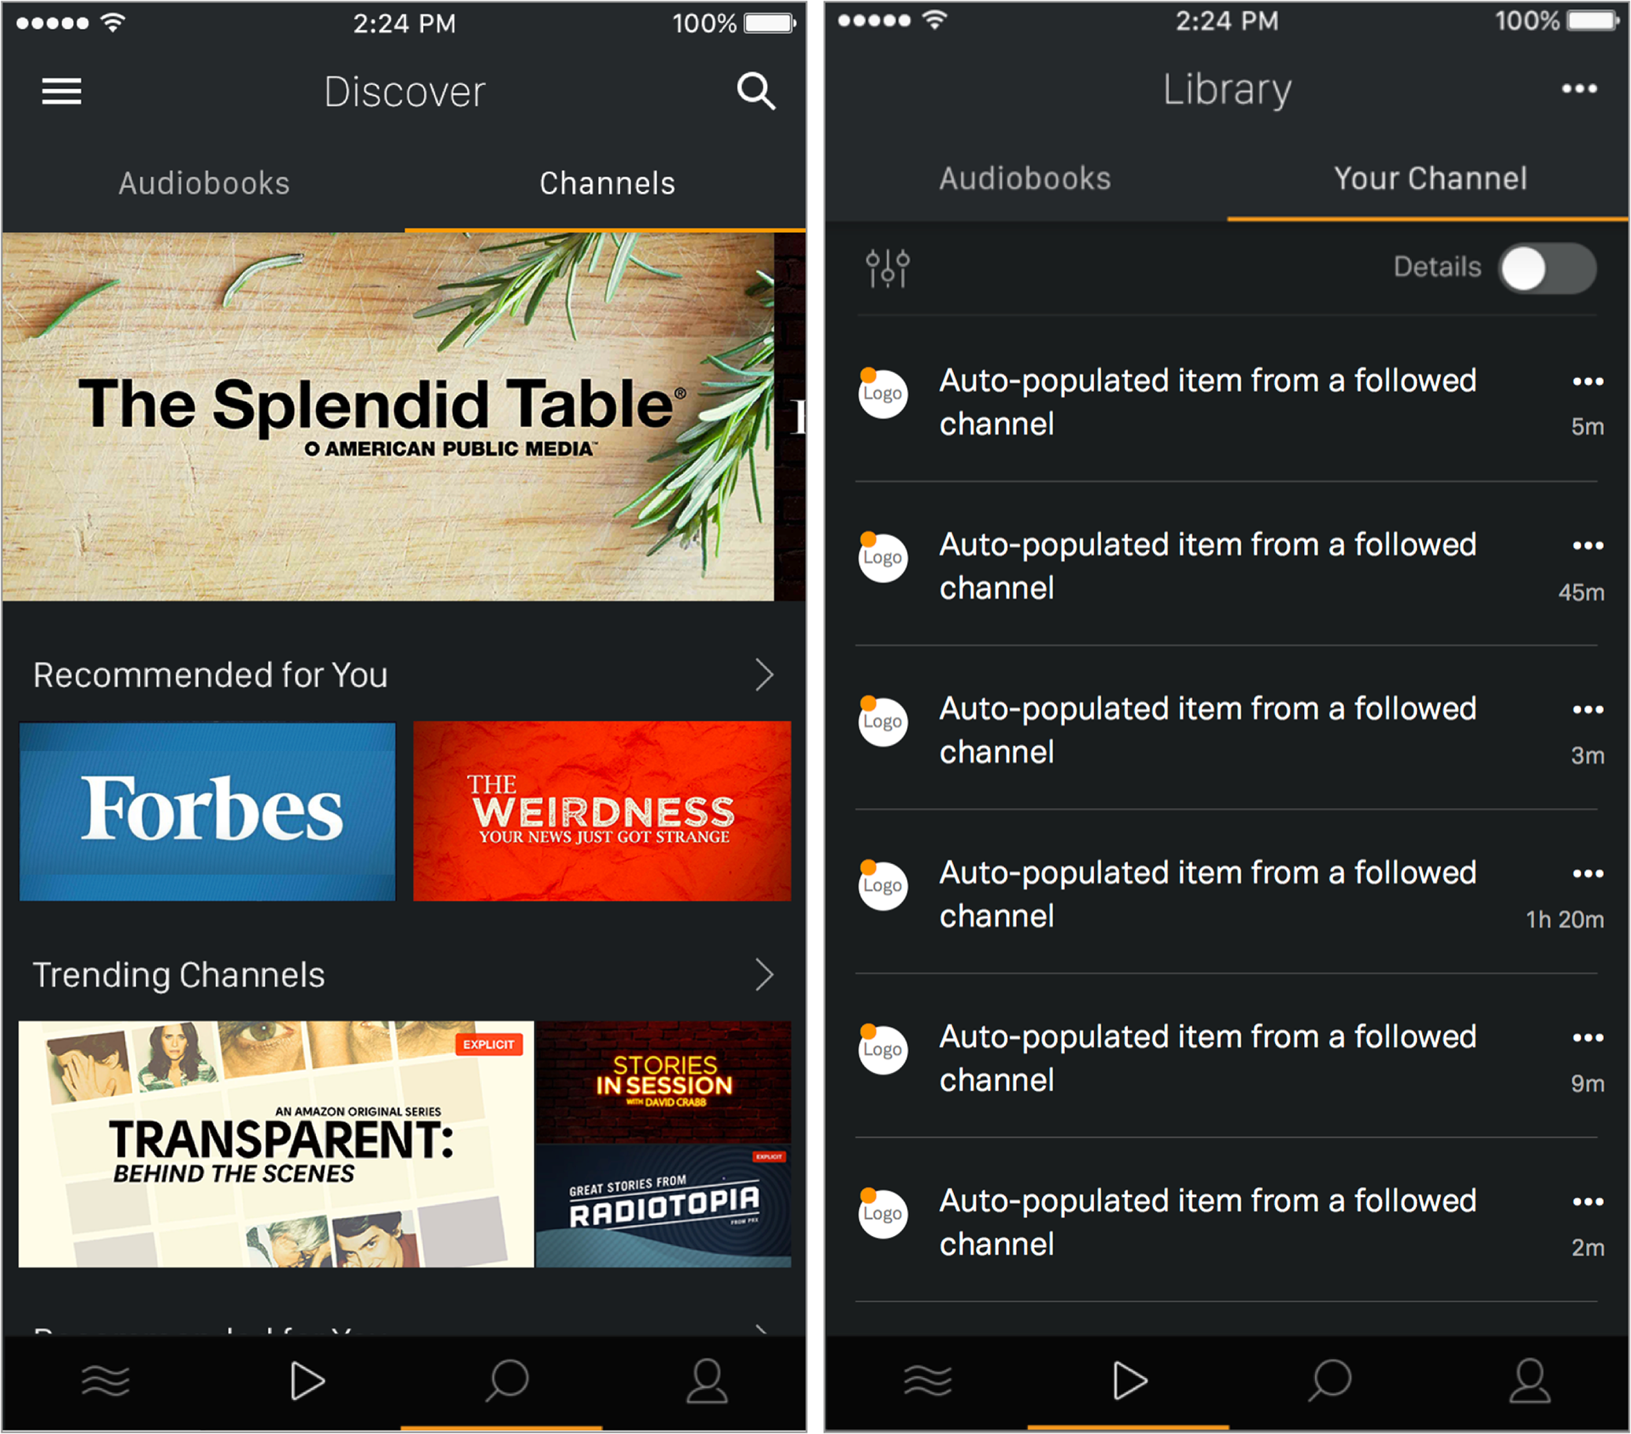Screen dimensions: 1631x1434
Task: Open the Radiotopia channel tile
Action: [663, 1206]
